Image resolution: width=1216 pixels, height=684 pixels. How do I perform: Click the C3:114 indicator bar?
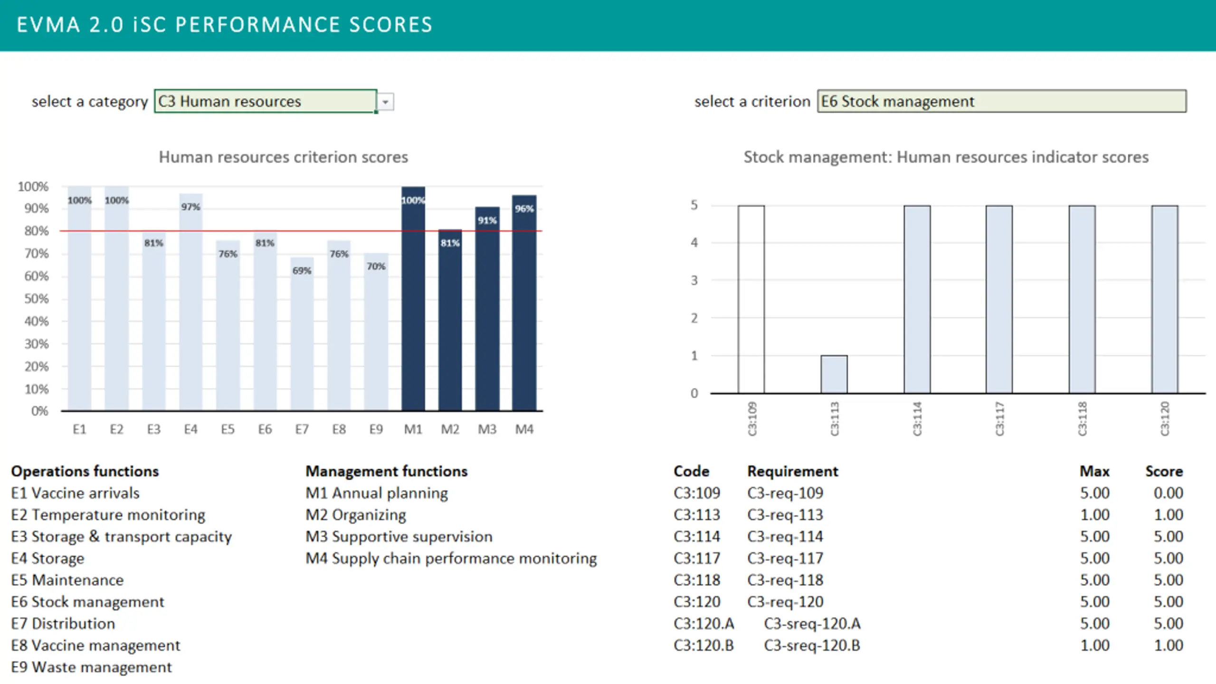click(x=917, y=299)
